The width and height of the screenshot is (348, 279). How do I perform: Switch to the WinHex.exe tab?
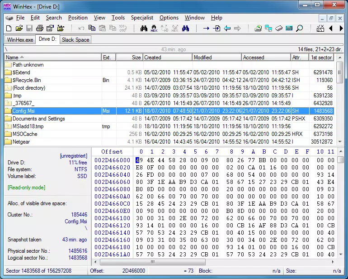(20, 40)
